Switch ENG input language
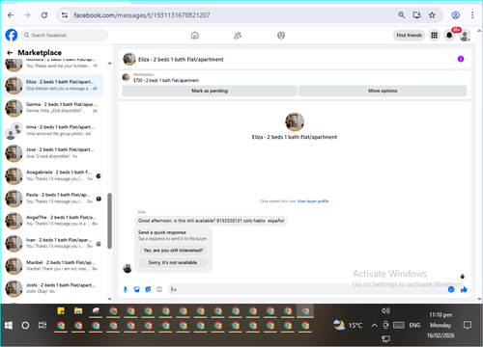483x347 pixels. 414,326
